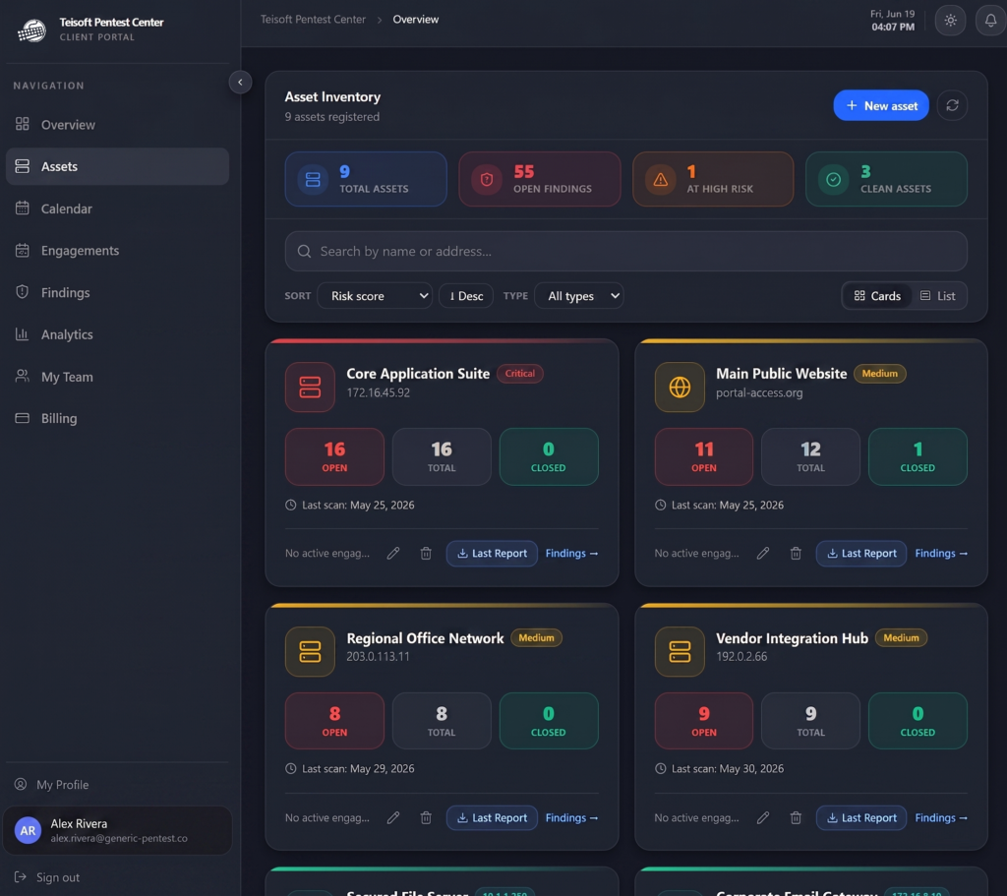Download Last Report for Vendor Integration Hub
The height and width of the screenshot is (896, 1007).
click(x=861, y=817)
